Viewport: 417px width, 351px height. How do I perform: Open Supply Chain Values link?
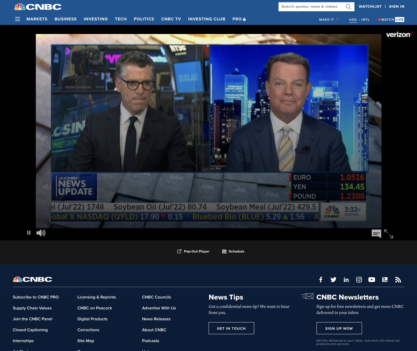[x=32, y=308]
